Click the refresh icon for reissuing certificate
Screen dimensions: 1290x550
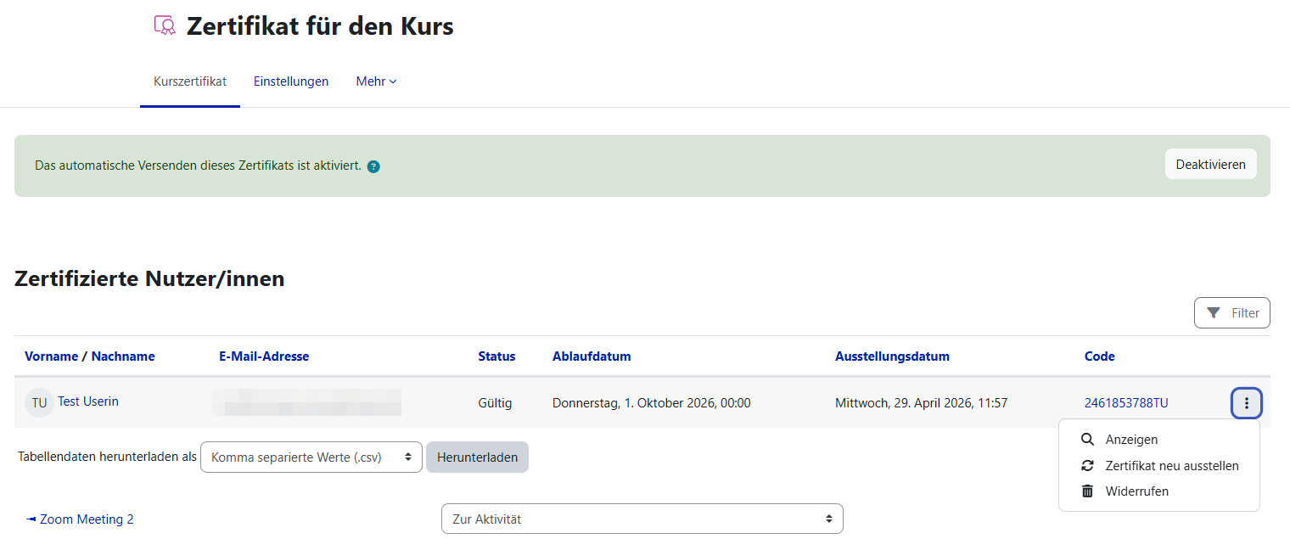pos(1087,466)
